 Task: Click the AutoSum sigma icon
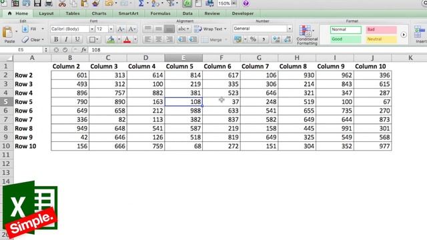[x=141, y=3]
